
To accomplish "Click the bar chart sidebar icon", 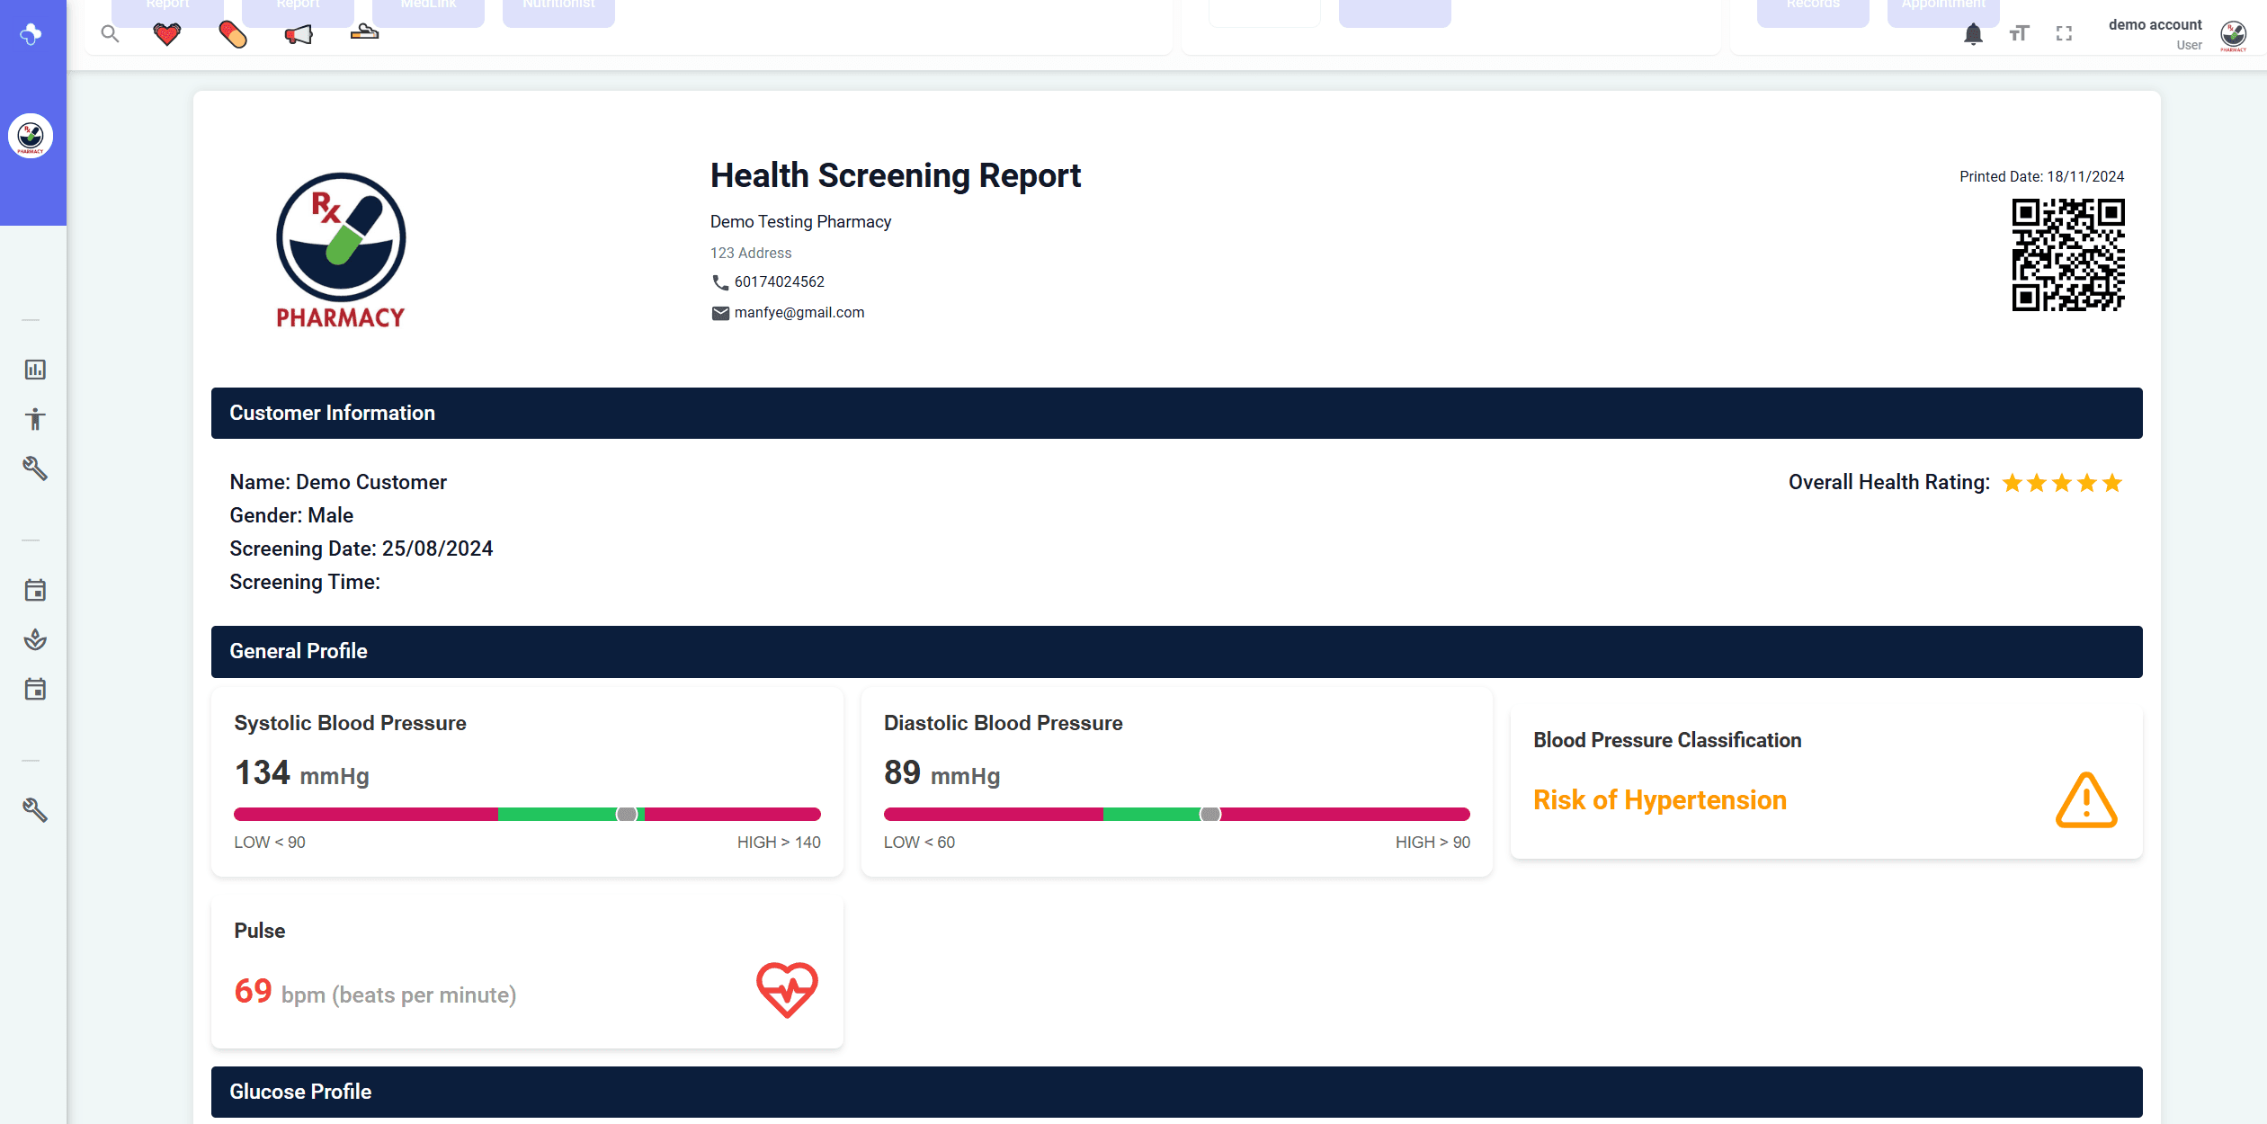I will (35, 370).
